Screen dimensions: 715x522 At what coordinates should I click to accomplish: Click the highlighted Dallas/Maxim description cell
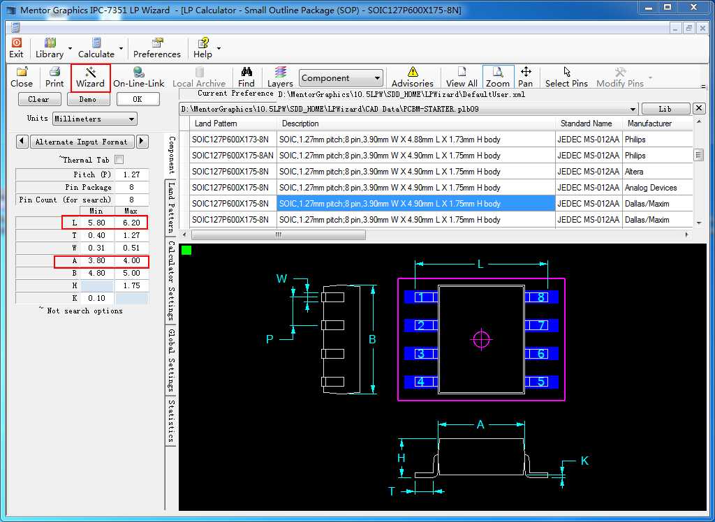[x=416, y=204]
